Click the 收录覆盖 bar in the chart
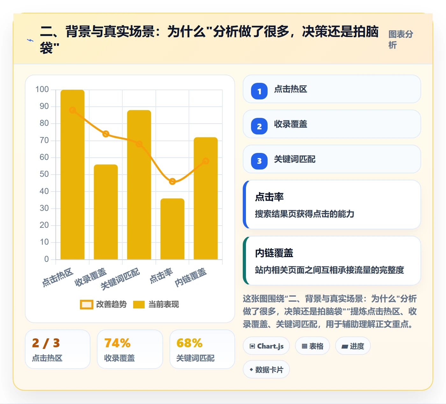Image resolution: width=446 pixels, height=404 pixels. point(106,212)
